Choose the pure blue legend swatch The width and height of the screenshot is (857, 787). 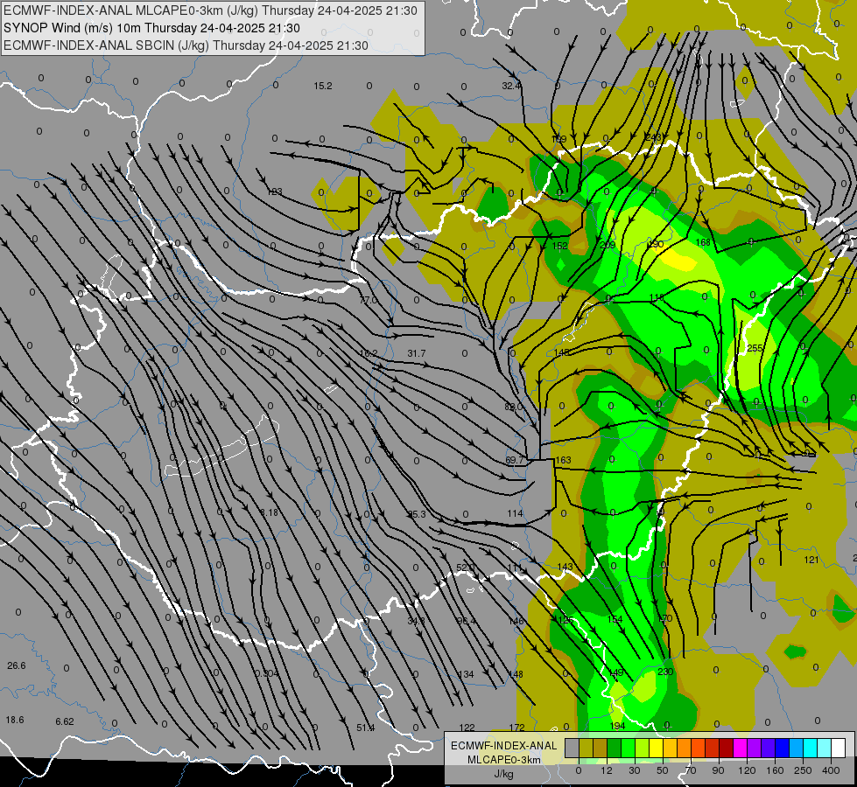click(x=783, y=748)
